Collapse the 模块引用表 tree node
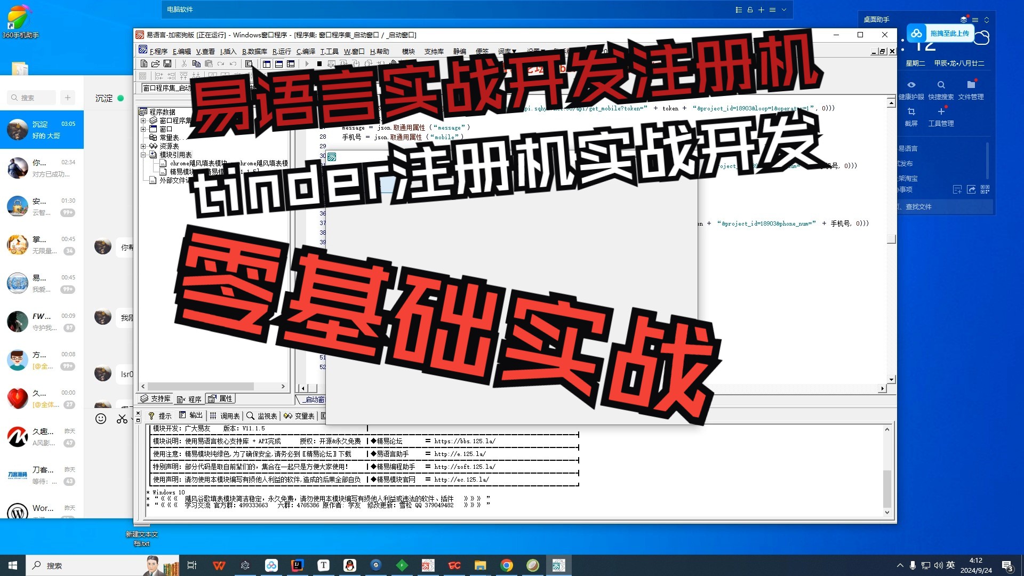This screenshot has width=1024, height=576. (x=143, y=155)
